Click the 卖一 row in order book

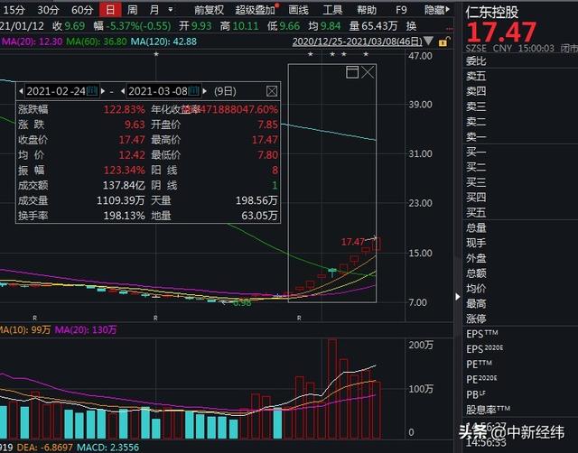click(520, 136)
